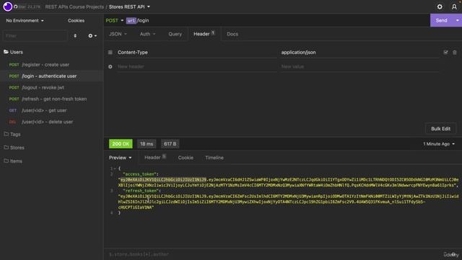Open the 1 Minute Ago history dropdown

(439, 144)
